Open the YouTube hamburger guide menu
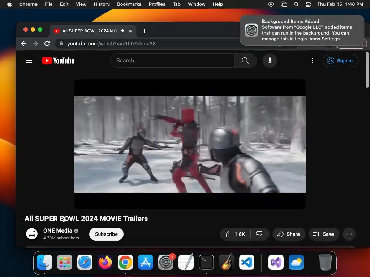Viewport: 370px width, 277px height. (x=29, y=61)
